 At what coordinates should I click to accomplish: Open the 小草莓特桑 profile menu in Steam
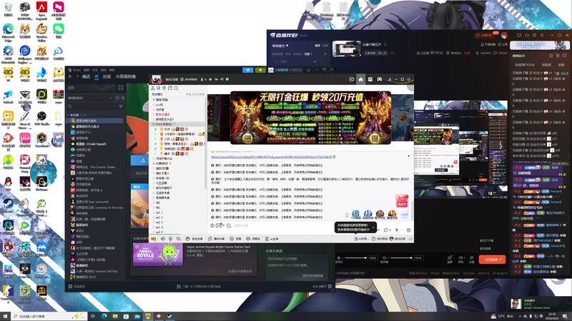[x=126, y=76]
